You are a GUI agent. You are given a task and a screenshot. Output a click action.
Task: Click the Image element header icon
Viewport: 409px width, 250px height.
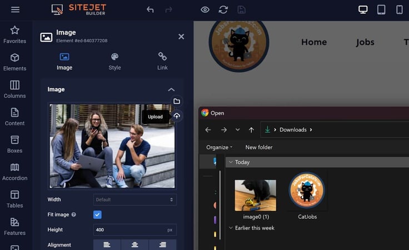(46, 37)
